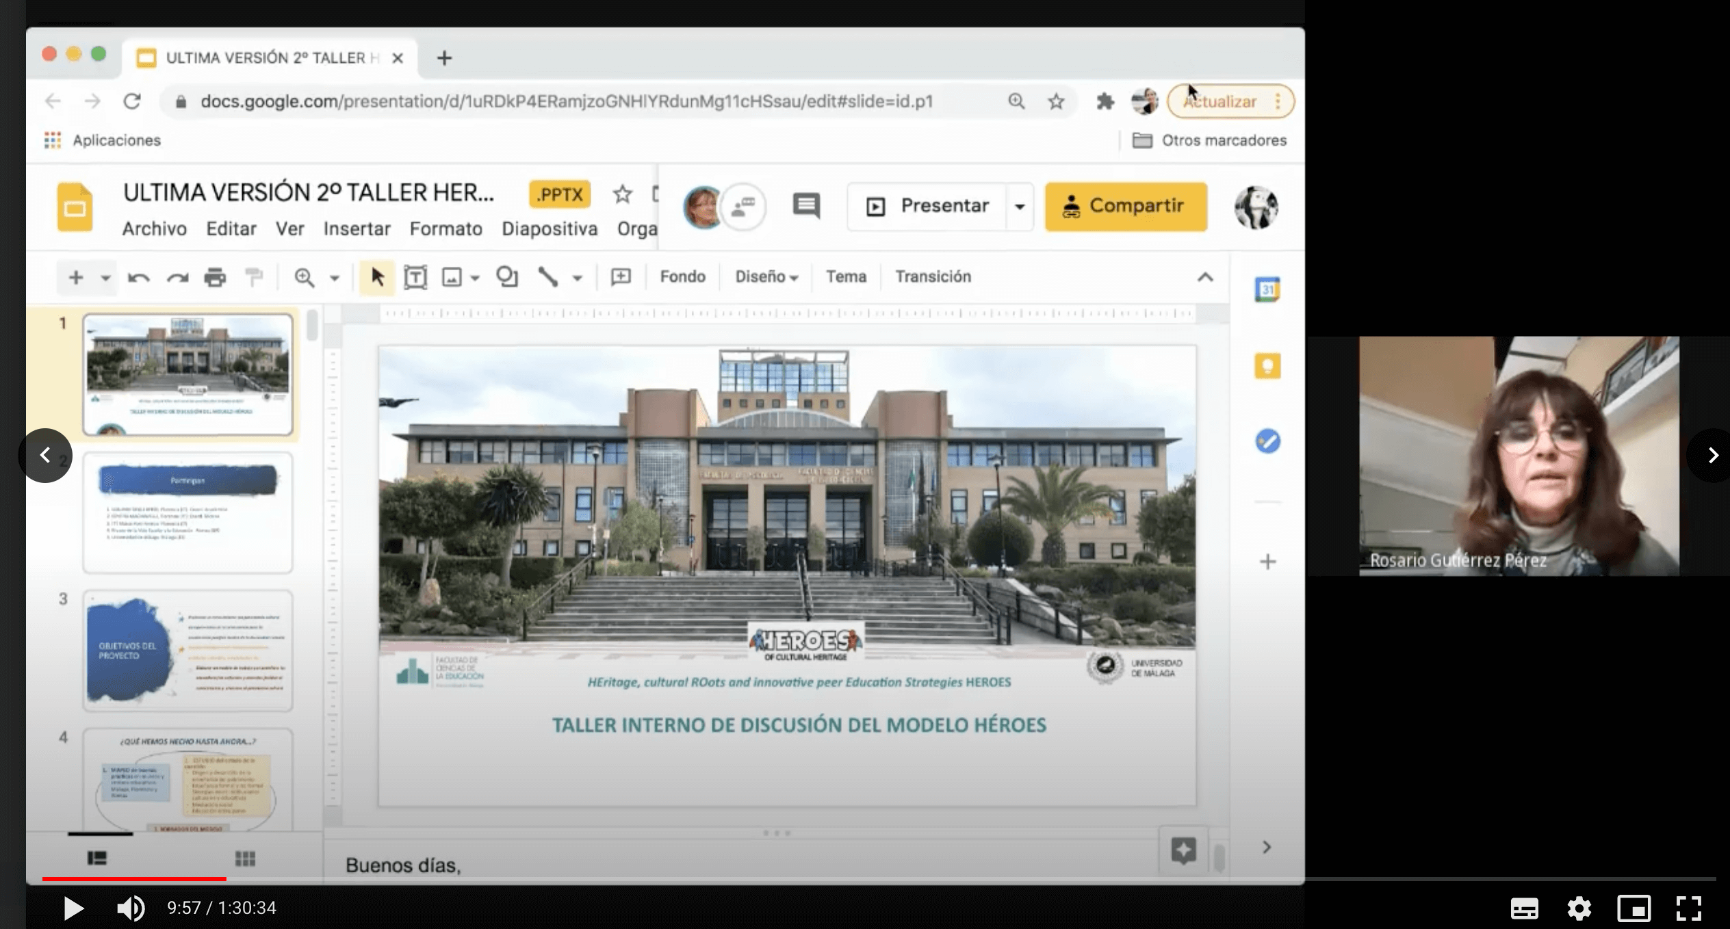1730x929 pixels.
Task: Click the print icon in toolbar
Action: (215, 277)
